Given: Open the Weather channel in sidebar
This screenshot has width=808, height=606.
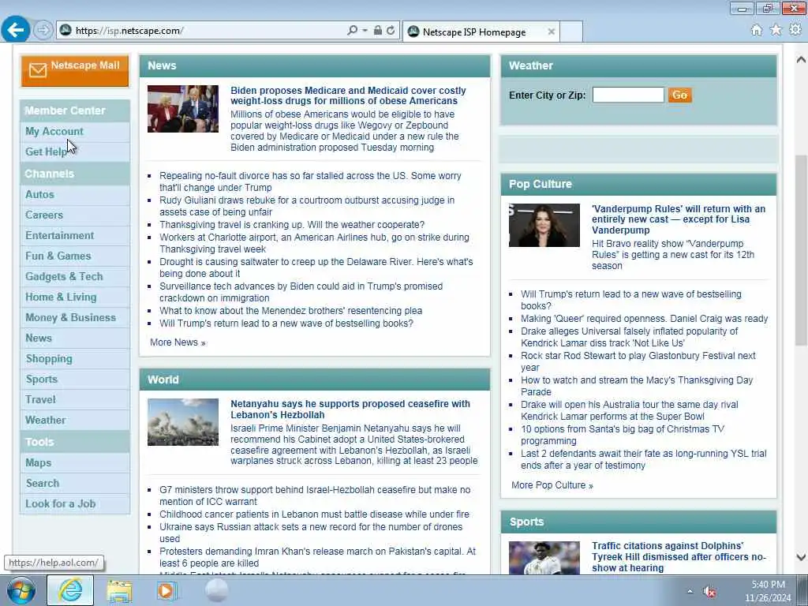Looking at the screenshot, I should [x=45, y=421].
